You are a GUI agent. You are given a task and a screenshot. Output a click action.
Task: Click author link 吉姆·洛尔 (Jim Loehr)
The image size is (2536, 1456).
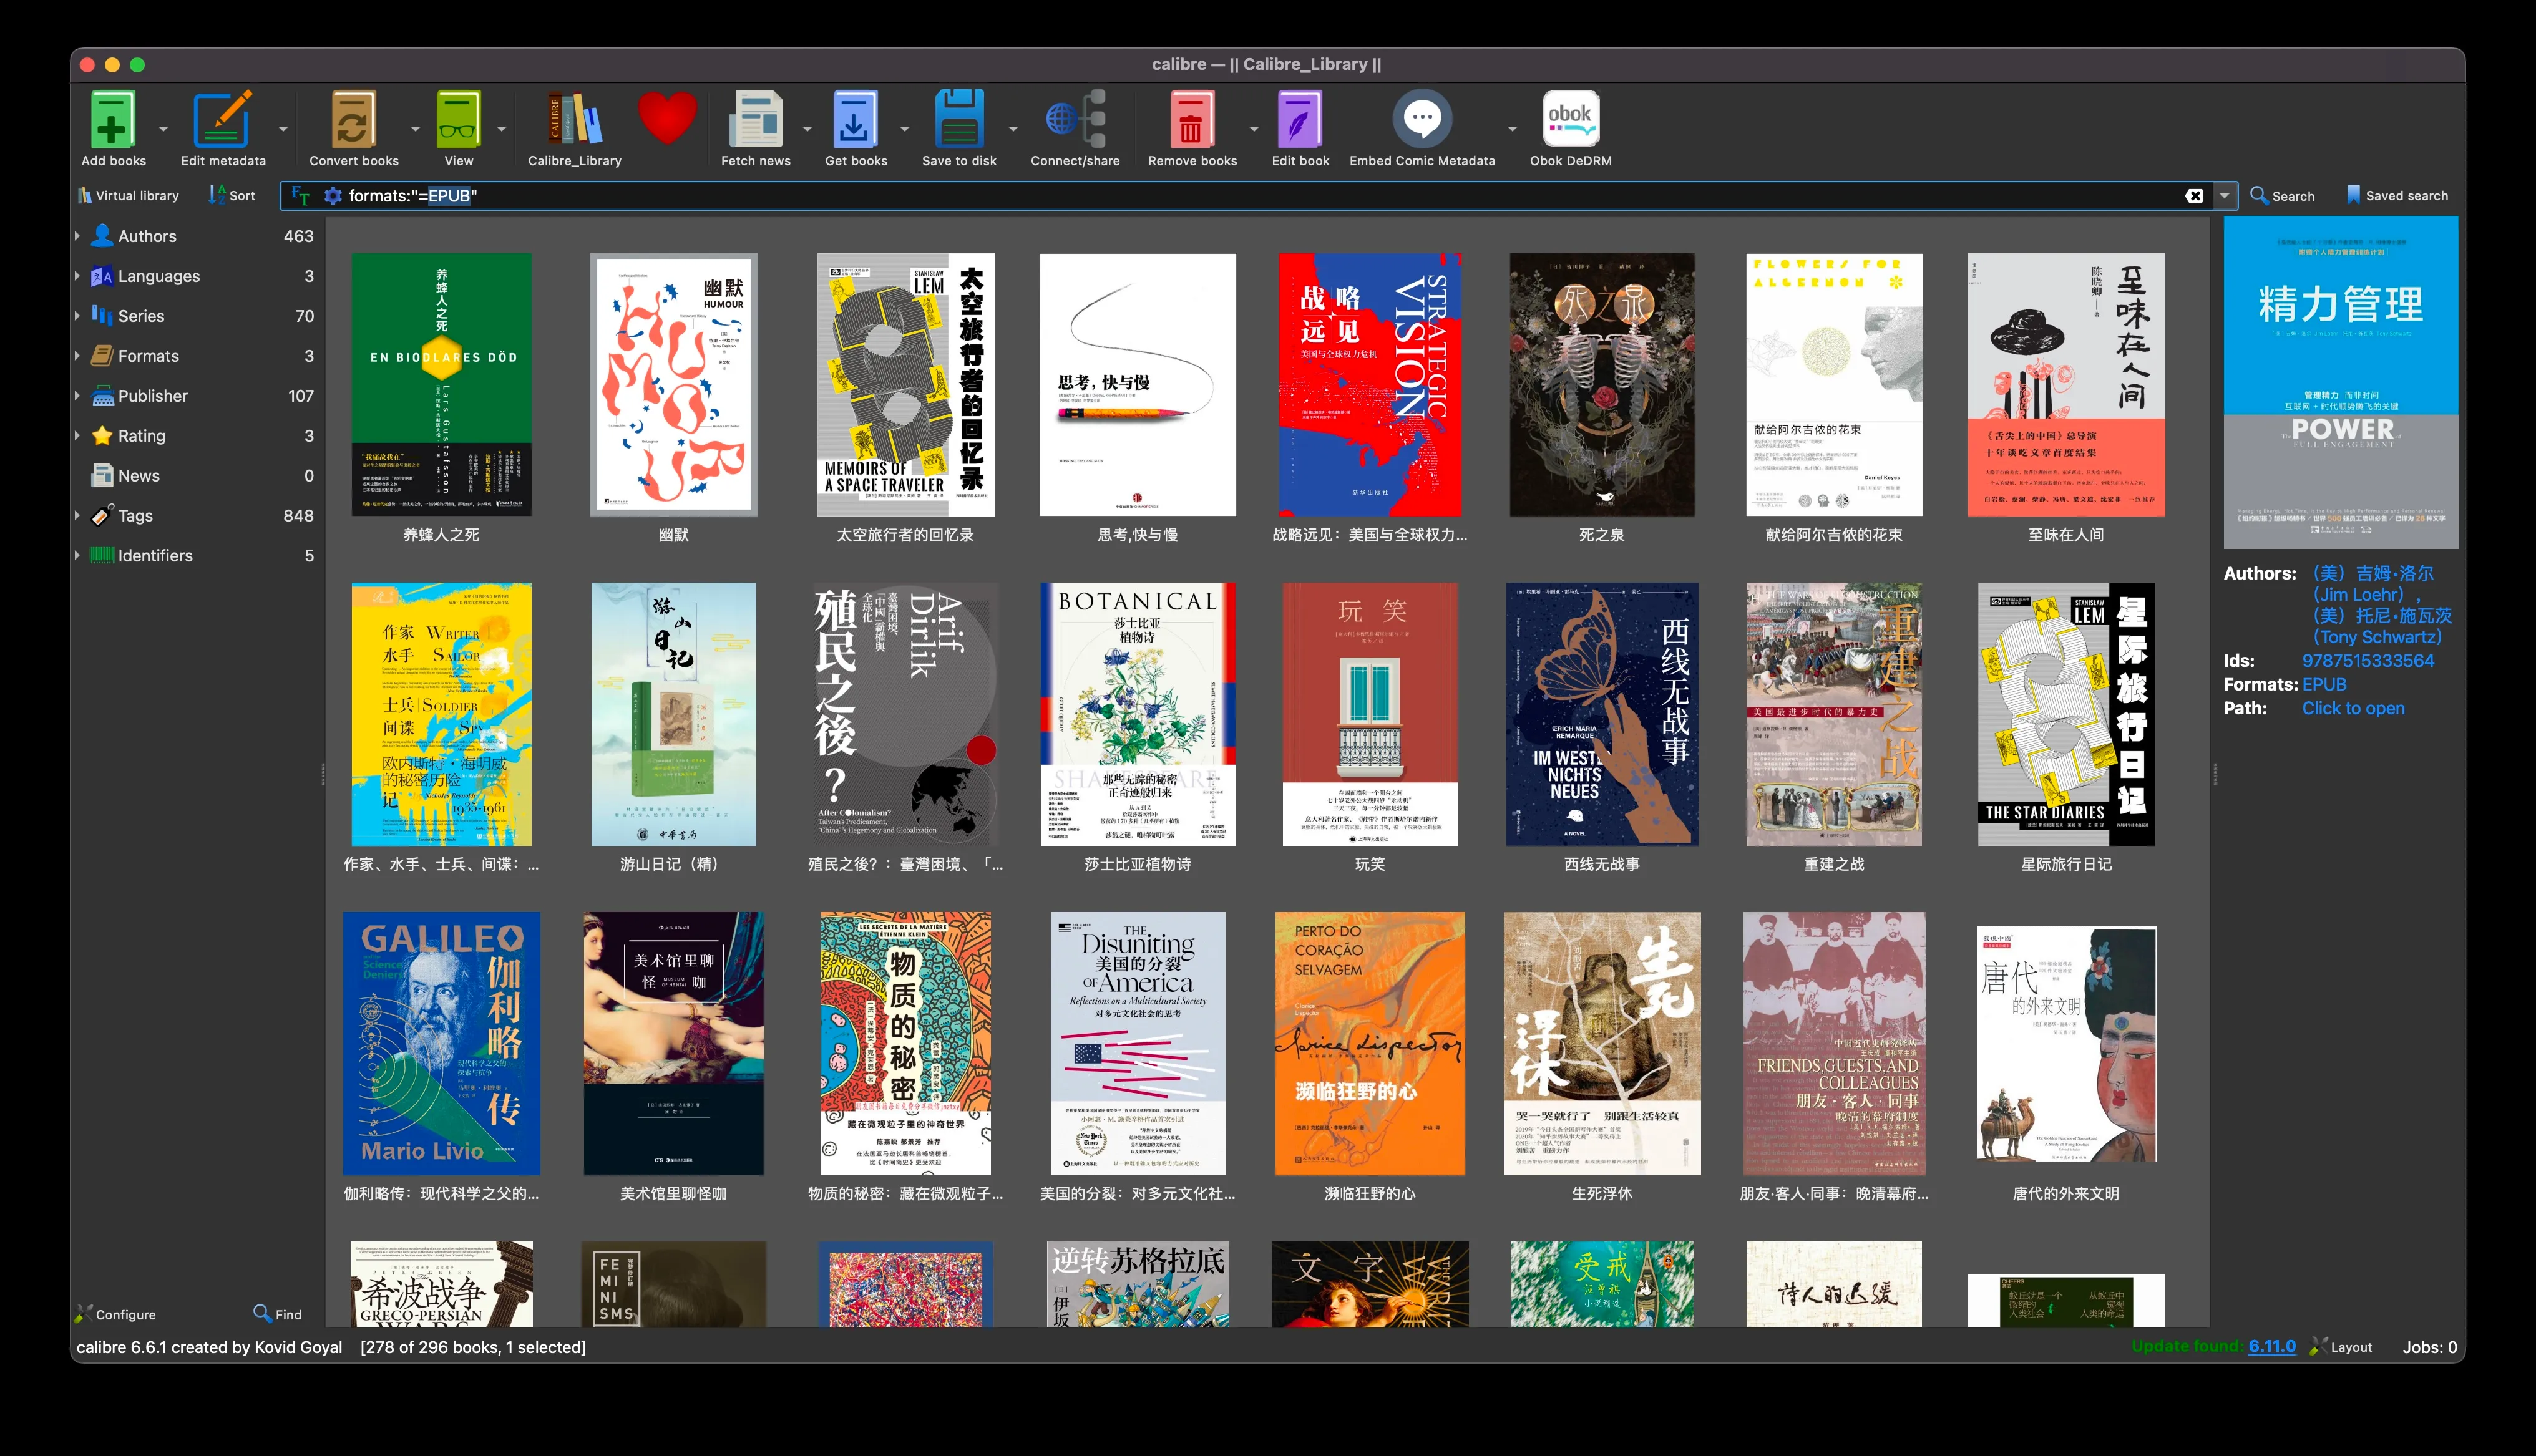coord(2373,584)
